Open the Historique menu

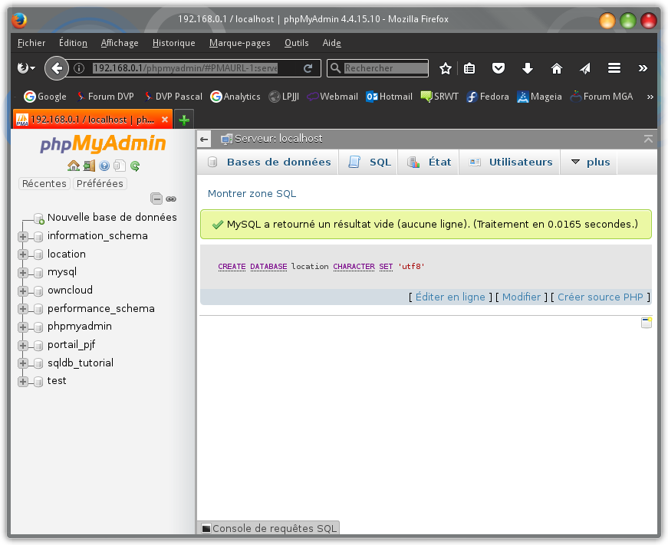(173, 43)
